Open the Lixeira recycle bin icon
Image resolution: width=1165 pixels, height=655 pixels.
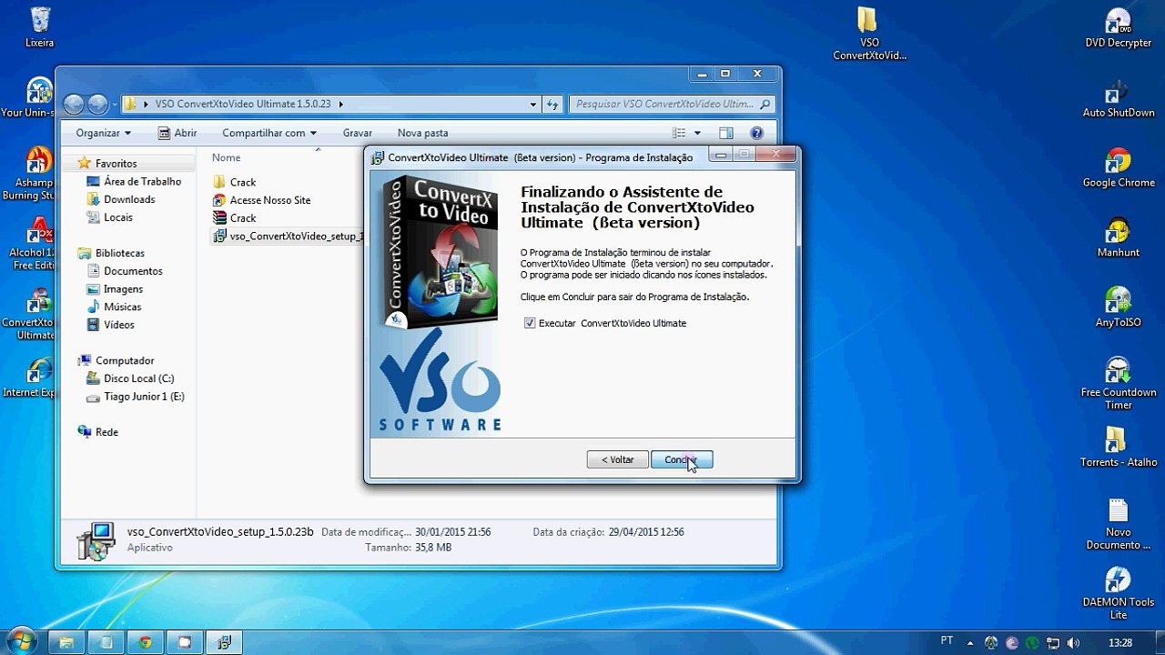(x=39, y=26)
